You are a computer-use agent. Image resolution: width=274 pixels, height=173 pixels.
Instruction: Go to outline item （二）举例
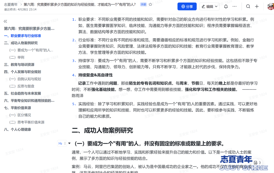coord(17,57)
